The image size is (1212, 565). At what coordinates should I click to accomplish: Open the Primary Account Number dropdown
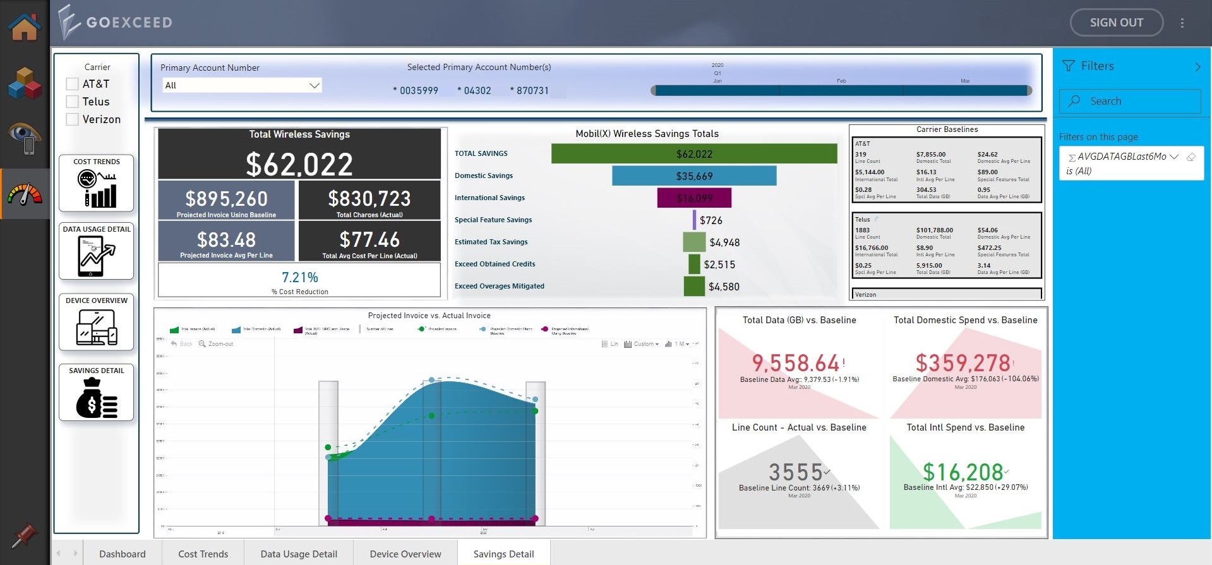242,85
